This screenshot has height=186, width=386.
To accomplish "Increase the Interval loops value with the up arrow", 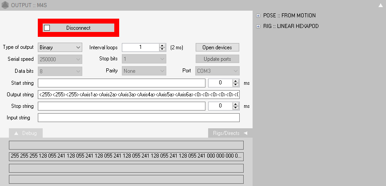I will point(162,45).
